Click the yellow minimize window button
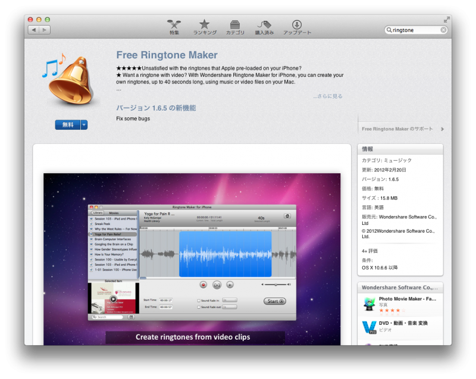Screen dimensions: 476x379 click(39, 20)
